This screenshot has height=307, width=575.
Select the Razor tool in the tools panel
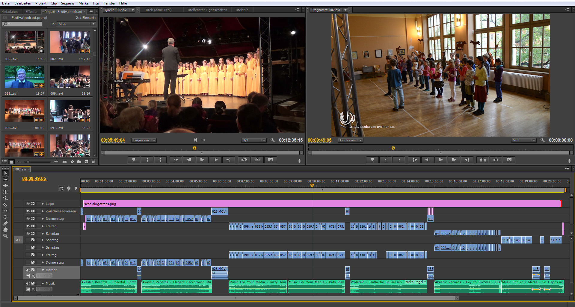point(5,205)
